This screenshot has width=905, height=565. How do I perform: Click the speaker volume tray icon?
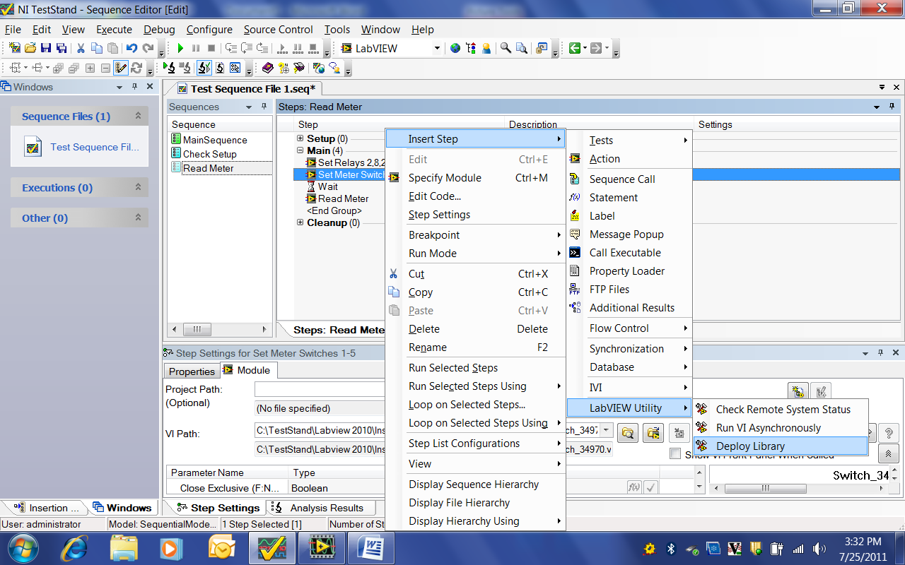tap(819, 548)
